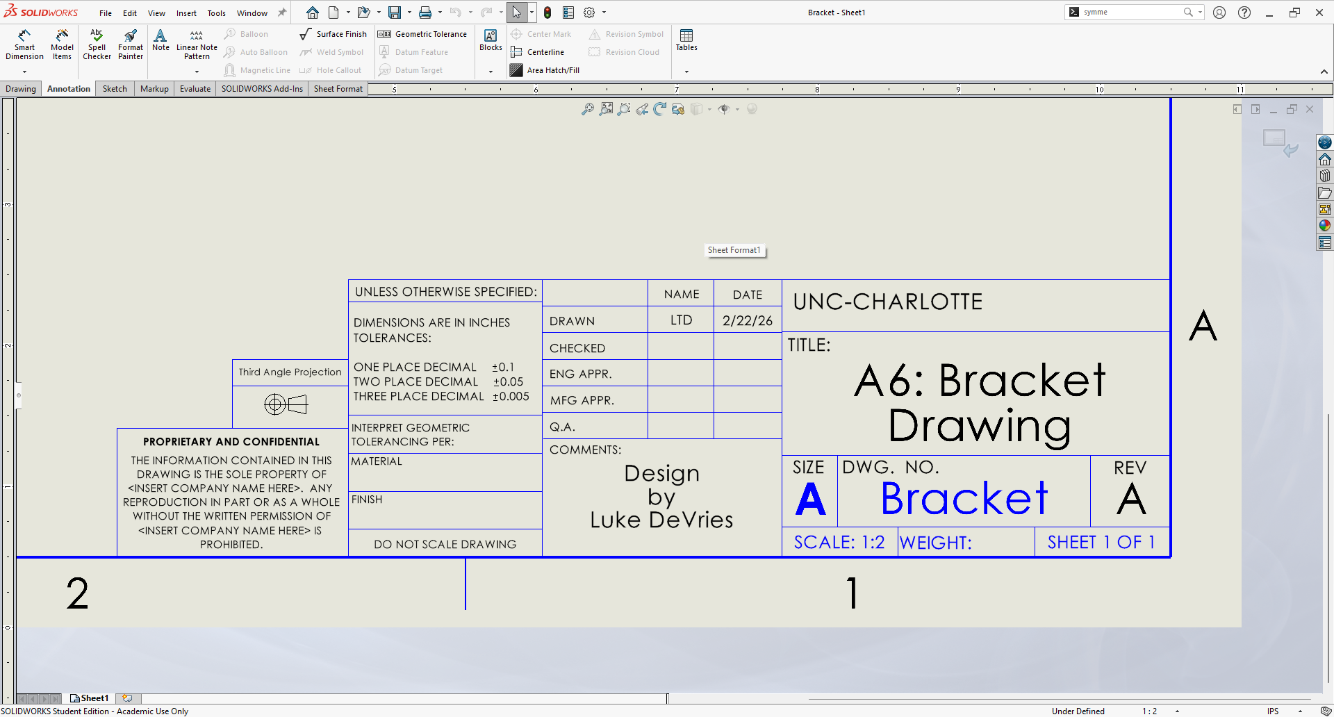The height and width of the screenshot is (717, 1334).
Task: Switch to the Sketch tab
Action: click(115, 89)
